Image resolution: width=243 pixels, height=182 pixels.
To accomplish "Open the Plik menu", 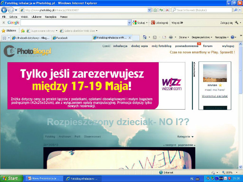I will [4, 17].
